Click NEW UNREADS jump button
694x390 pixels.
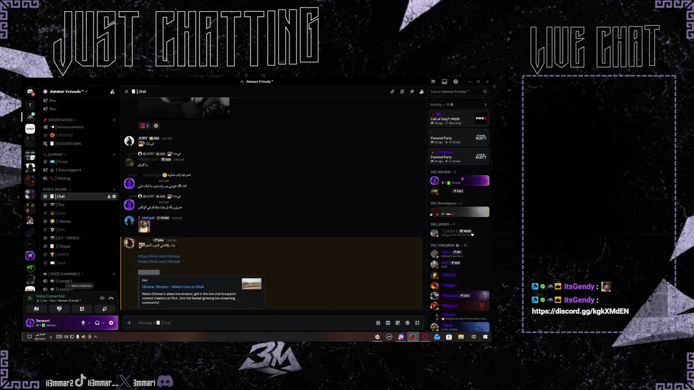click(80, 286)
